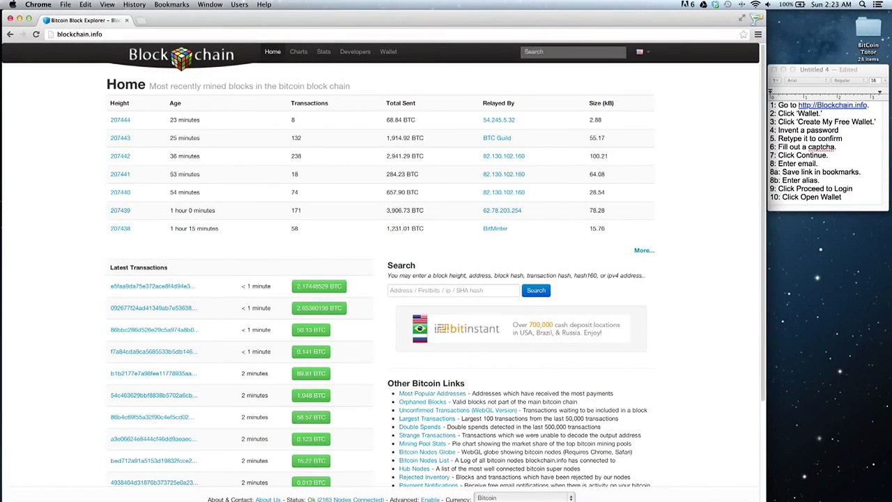Open the Mining Pool Stats link
The image size is (892, 502).
[422, 444]
